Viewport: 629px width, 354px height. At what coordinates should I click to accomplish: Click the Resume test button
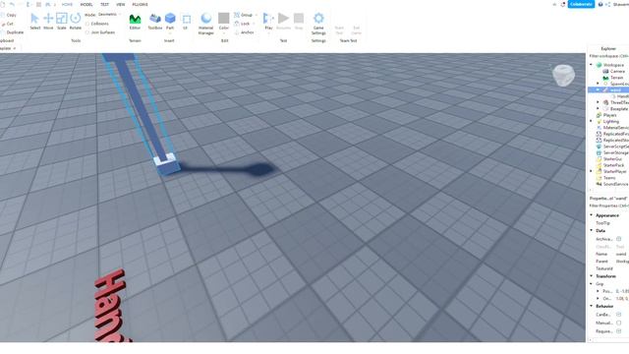click(283, 21)
